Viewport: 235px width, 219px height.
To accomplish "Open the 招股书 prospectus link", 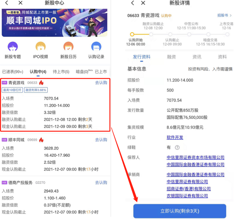I will [x=223, y=15].
